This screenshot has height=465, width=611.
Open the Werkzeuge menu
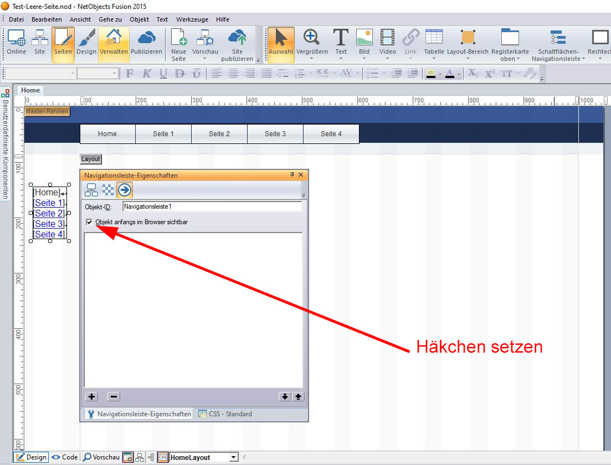point(192,19)
